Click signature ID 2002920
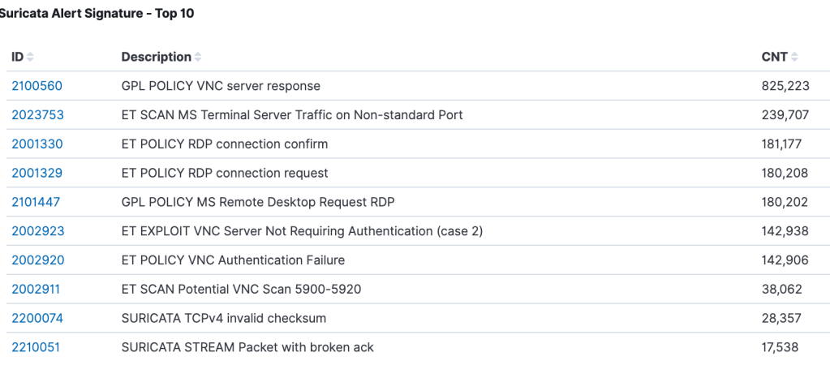 point(37,260)
